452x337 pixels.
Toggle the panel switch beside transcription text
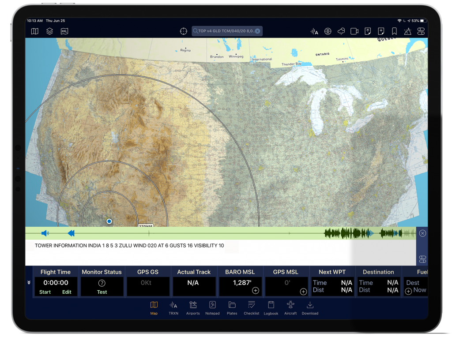(422, 259)
